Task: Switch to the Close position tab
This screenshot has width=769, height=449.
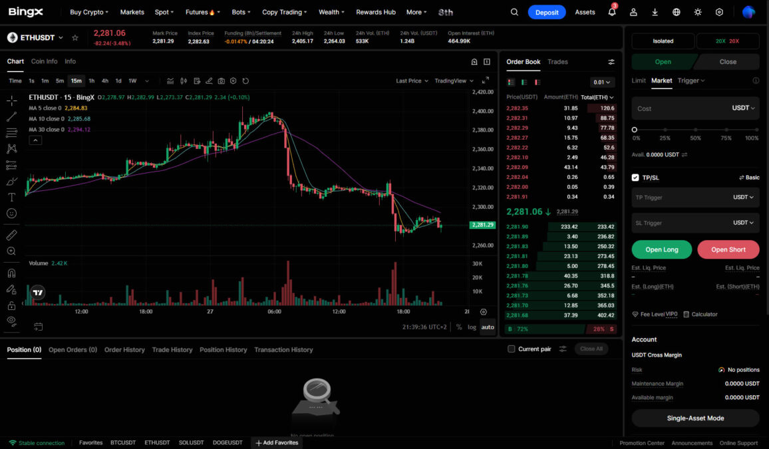Action: [x=728, y=62]
